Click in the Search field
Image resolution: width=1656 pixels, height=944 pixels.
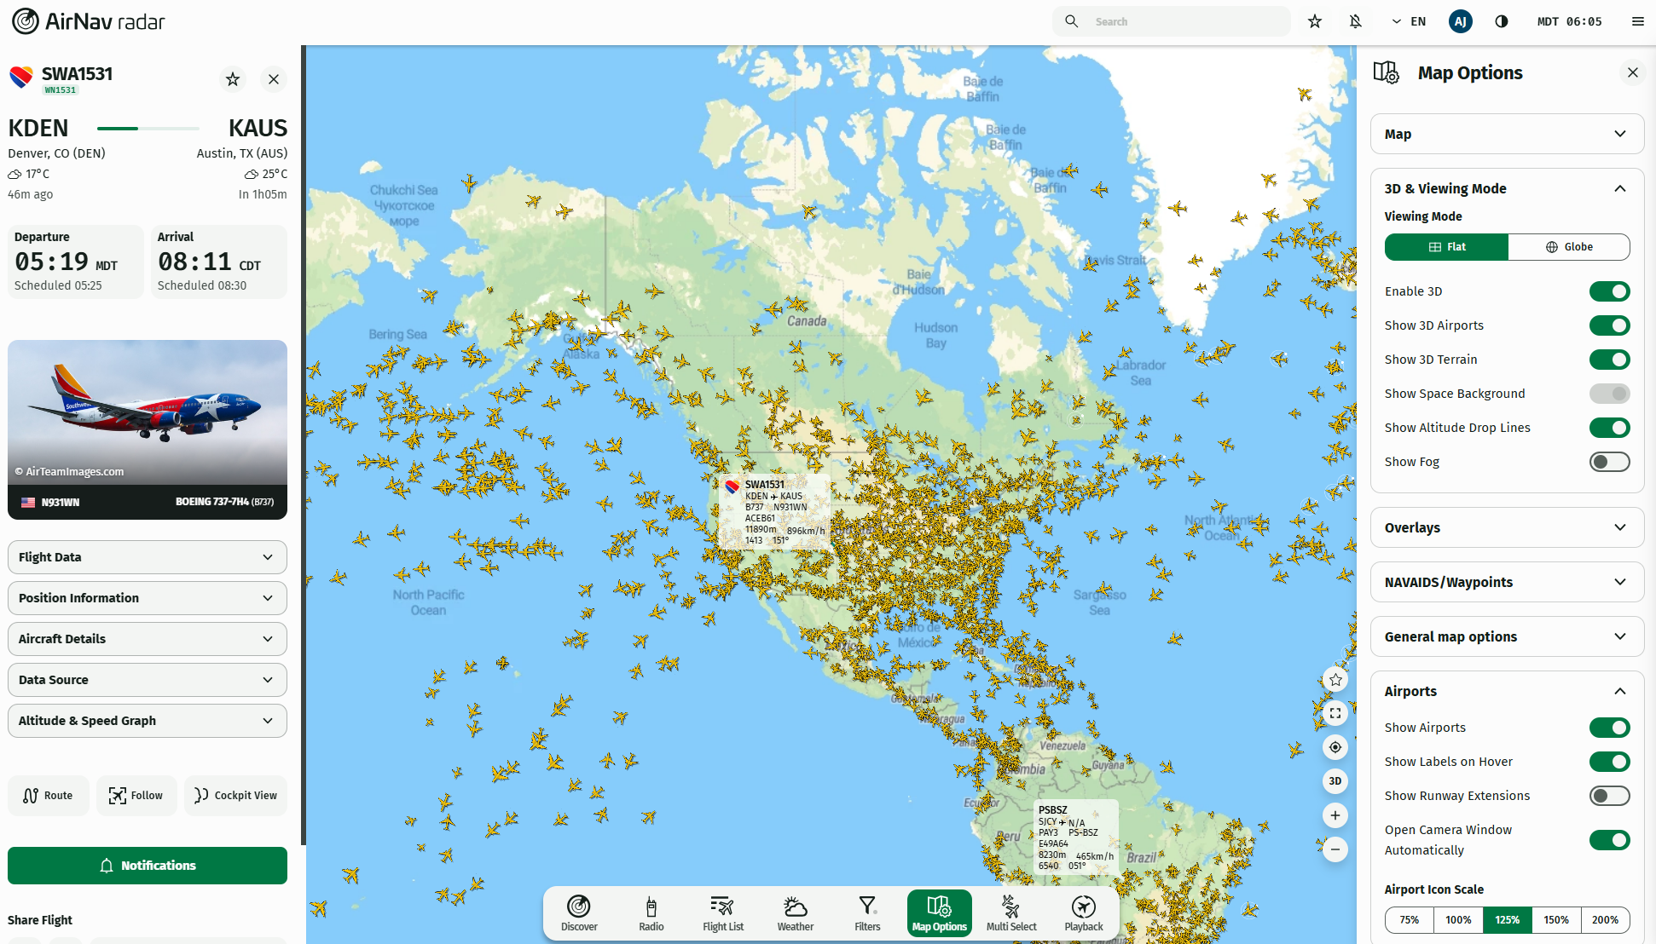(x=1172, y=21)
